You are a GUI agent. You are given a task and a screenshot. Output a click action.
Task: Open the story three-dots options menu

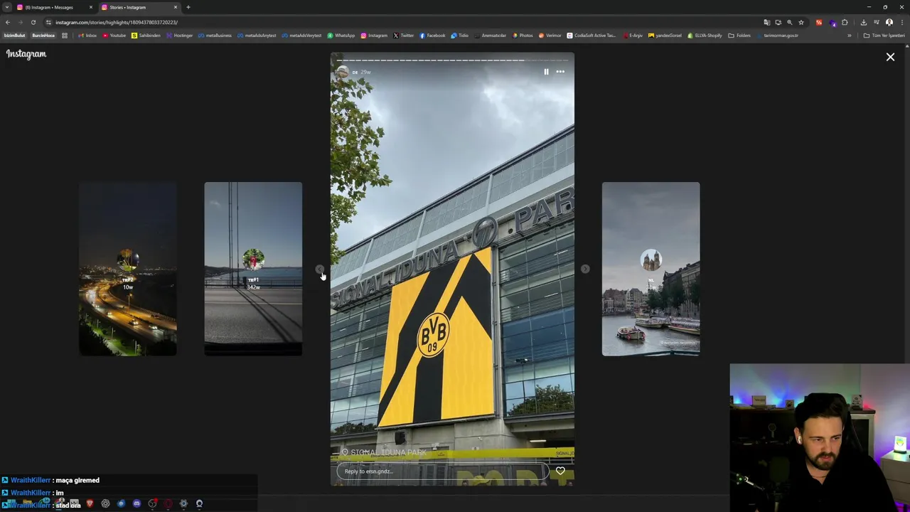tap(560, 72)
